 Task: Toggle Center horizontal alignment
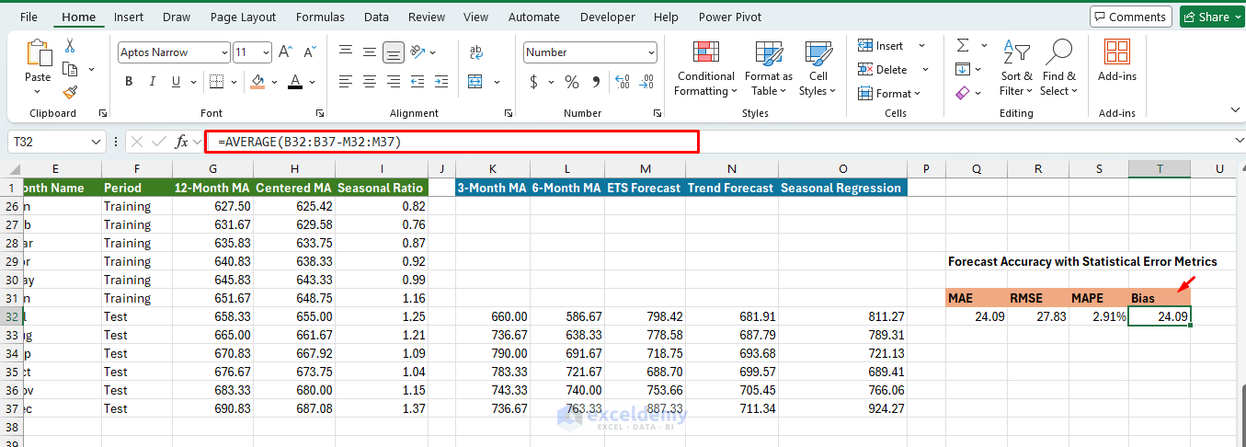(370, 82)
